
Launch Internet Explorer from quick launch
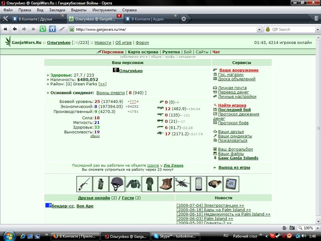coord(23,236)
